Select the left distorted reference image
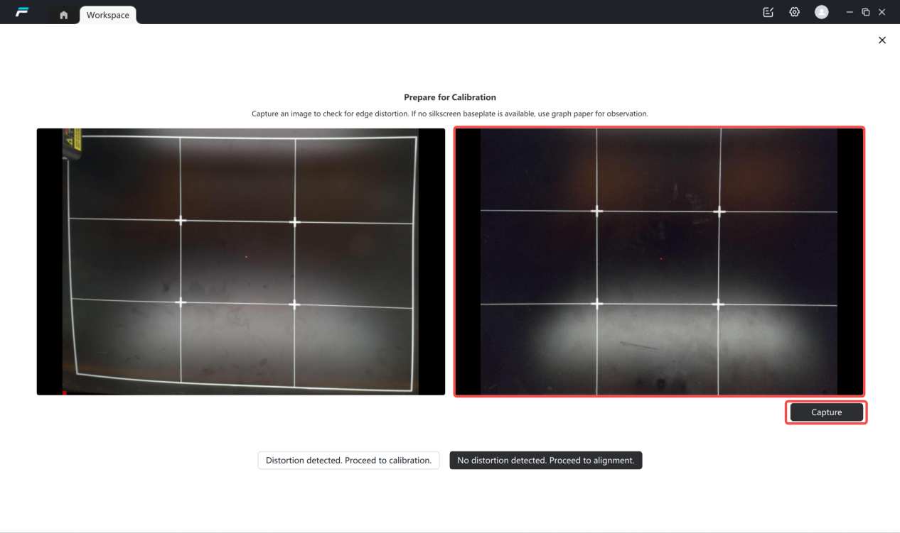This screenshot has height=533, width=900. click(240, 261)
